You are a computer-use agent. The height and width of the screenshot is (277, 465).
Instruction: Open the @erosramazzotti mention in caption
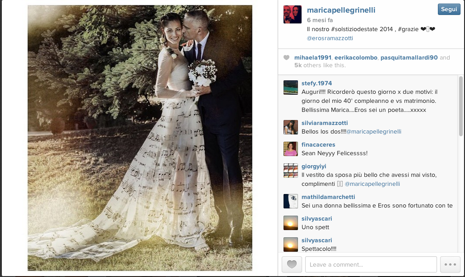click(330, 38)
